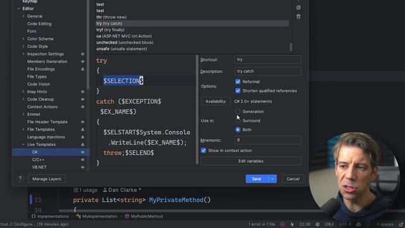Click the layer icon beside Members Generation
The image size is (405, 228).
[x=83, y=61]
